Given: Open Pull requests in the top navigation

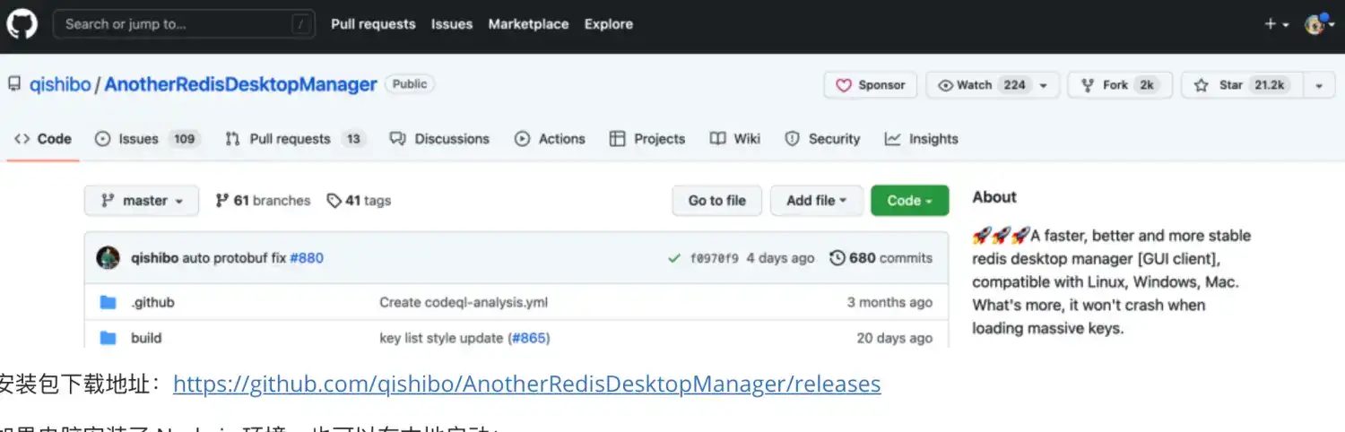Looking at the screenshot, I should (373, 24).
